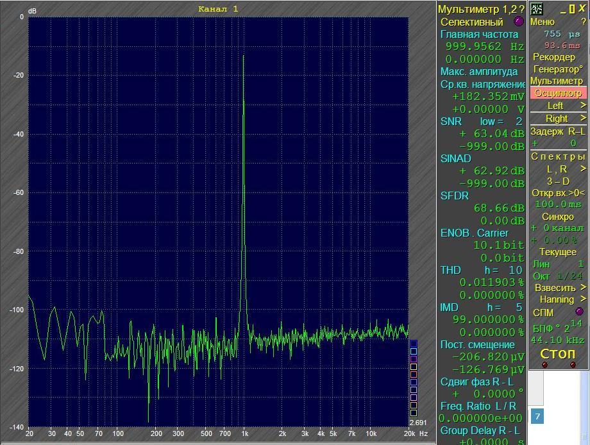Click the 10.1 bit ENOB value
This screenshot has height=445, width=590.
[x=499, y=245]
